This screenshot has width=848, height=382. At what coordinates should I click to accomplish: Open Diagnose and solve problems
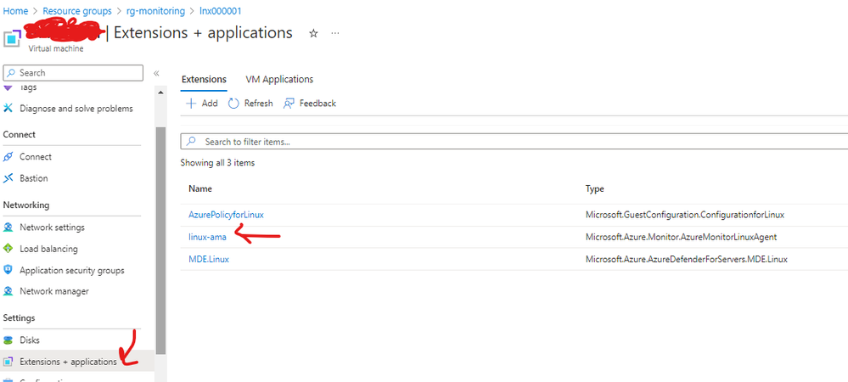click(x=76, y=108)
